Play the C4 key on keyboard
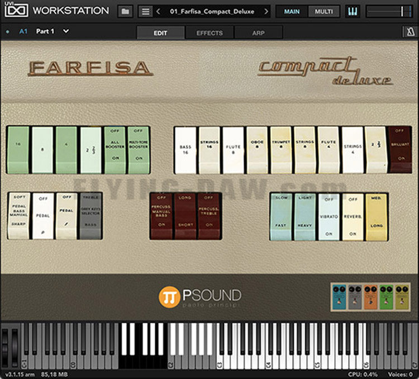419x379 pixels. pos(269,362)
